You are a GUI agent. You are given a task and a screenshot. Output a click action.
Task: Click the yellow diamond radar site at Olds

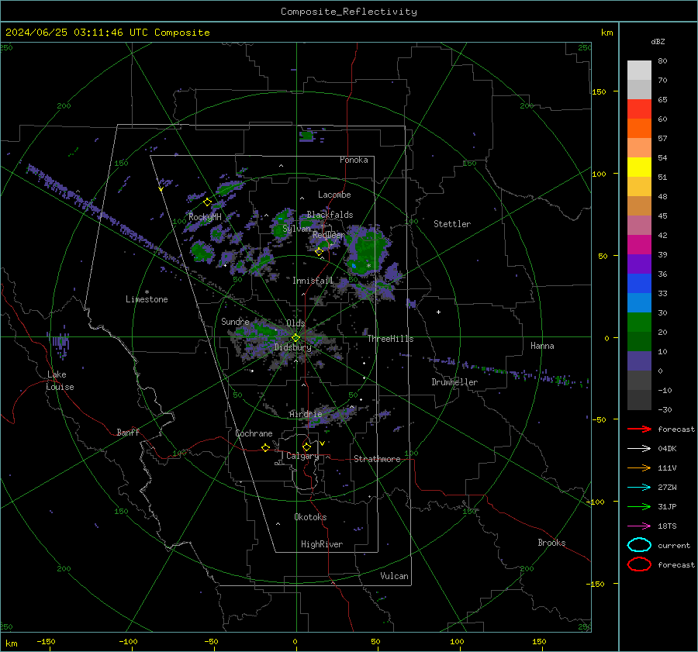coord(295,338)
